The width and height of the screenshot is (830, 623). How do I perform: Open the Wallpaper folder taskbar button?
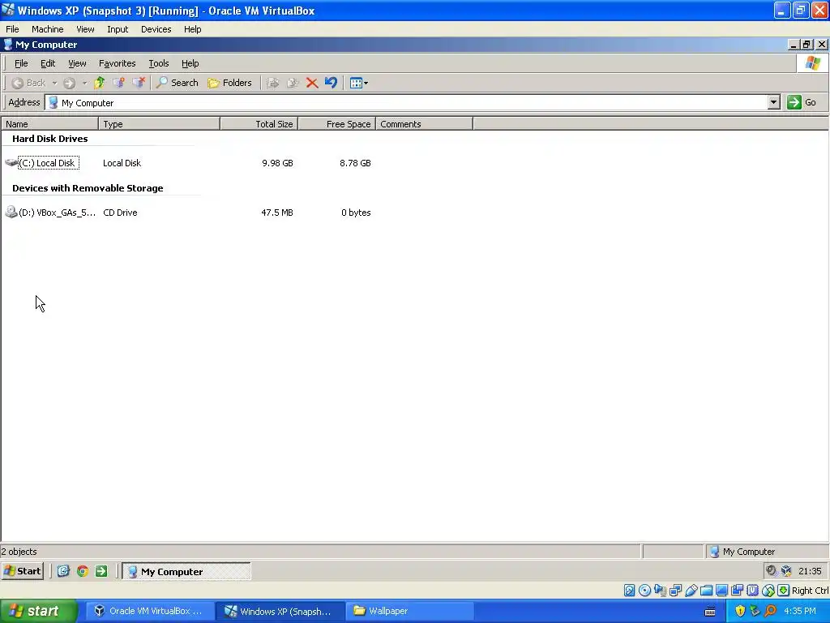pyautogui.click(x=409, y=611)
